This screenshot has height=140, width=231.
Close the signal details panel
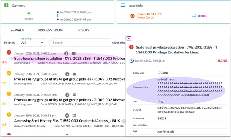(x=129, y=38)
